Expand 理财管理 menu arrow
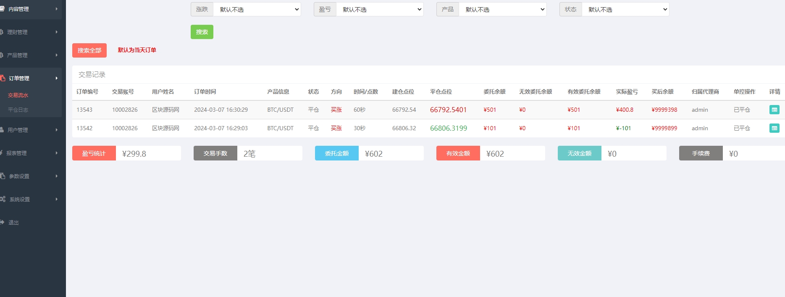 (x=56, y=32)
